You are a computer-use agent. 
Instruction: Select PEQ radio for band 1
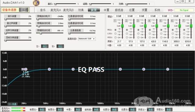115,30
